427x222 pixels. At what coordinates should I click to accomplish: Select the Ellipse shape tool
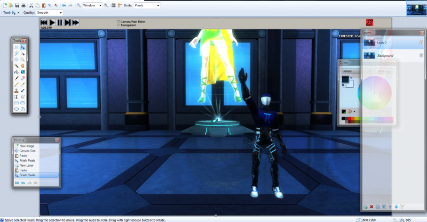point(17,109)
